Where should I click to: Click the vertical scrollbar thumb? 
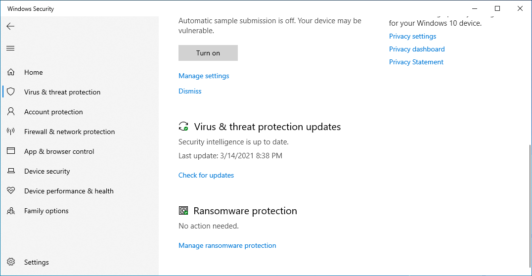530,206
